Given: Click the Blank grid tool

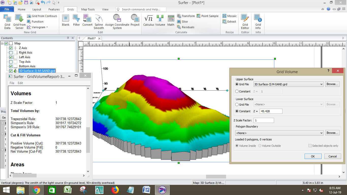Looking at the screenshot, I should point(66,20).
